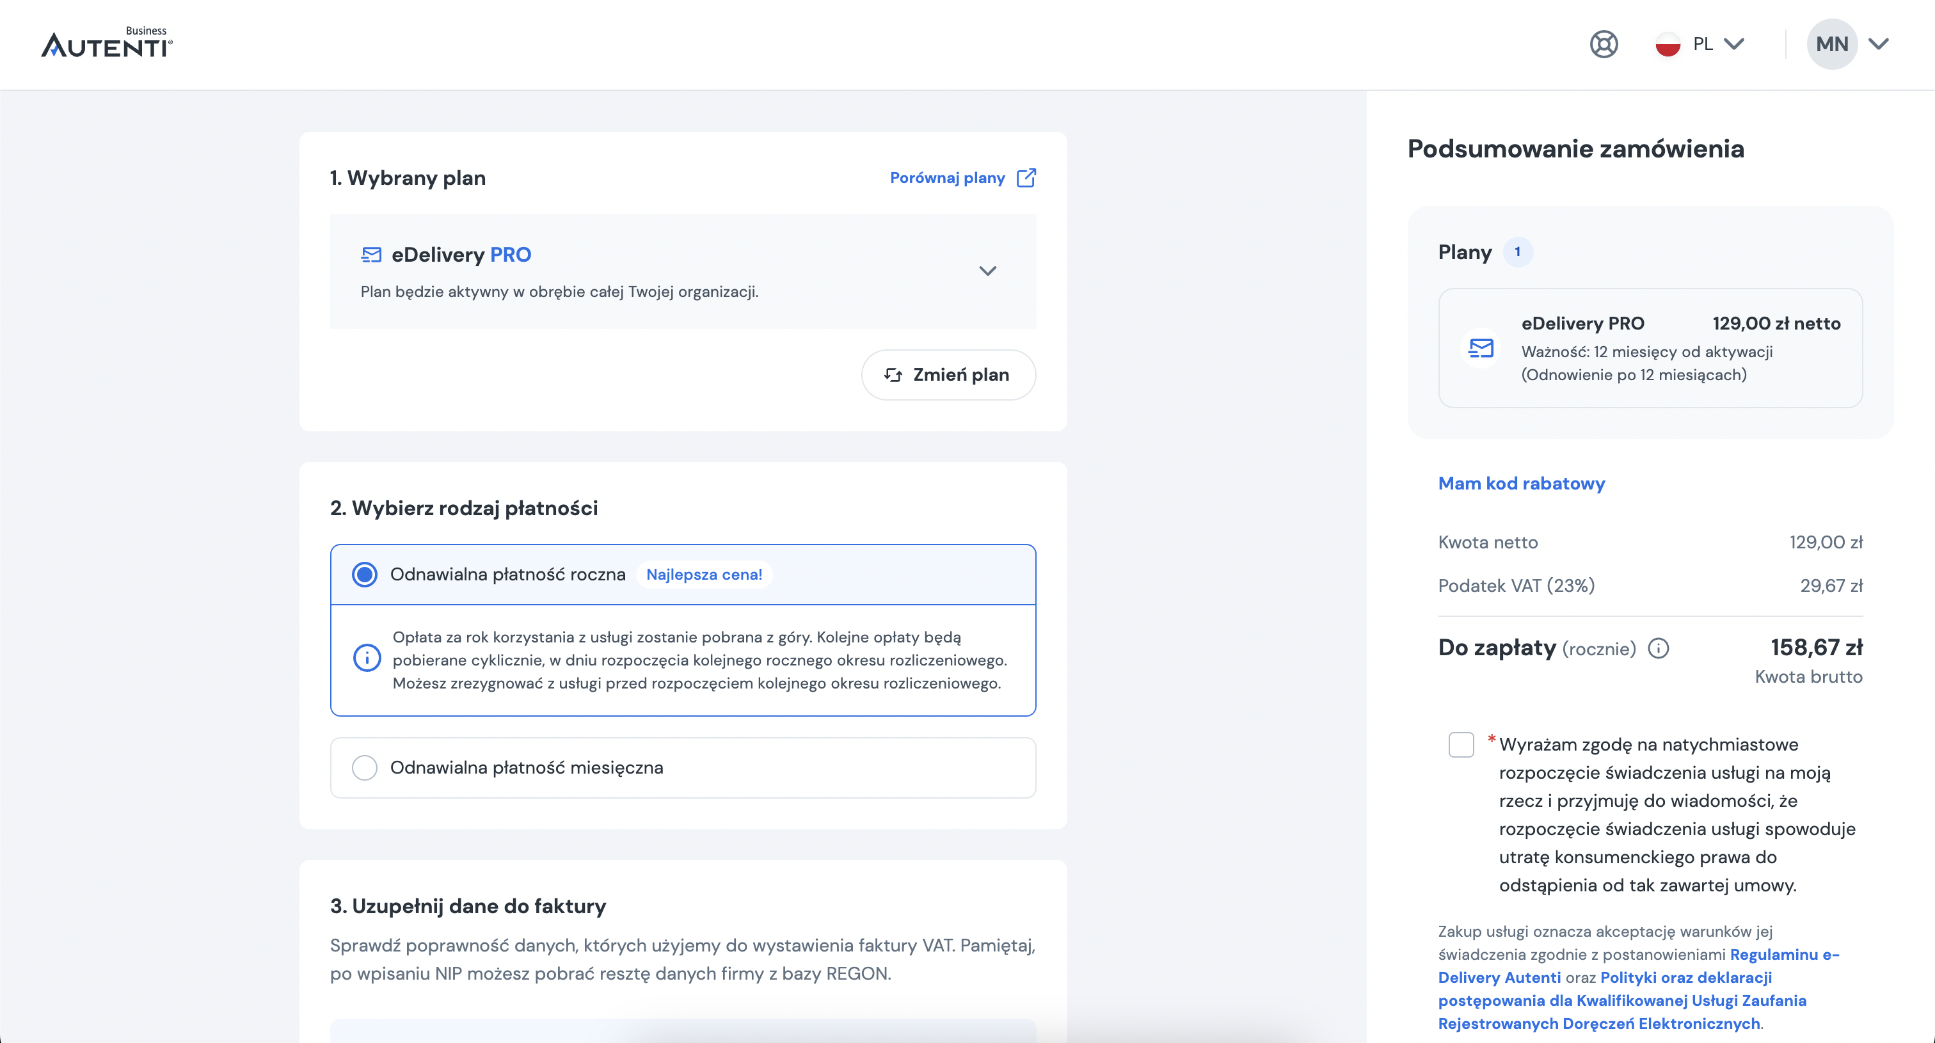The width and height of the screenshot is (1935, 1043).
Task: Open Polityki oraz deklaracji postępowania link
Action: [x=1623, y=1001]
